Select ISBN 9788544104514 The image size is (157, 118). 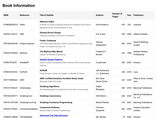tap(11, 72)
